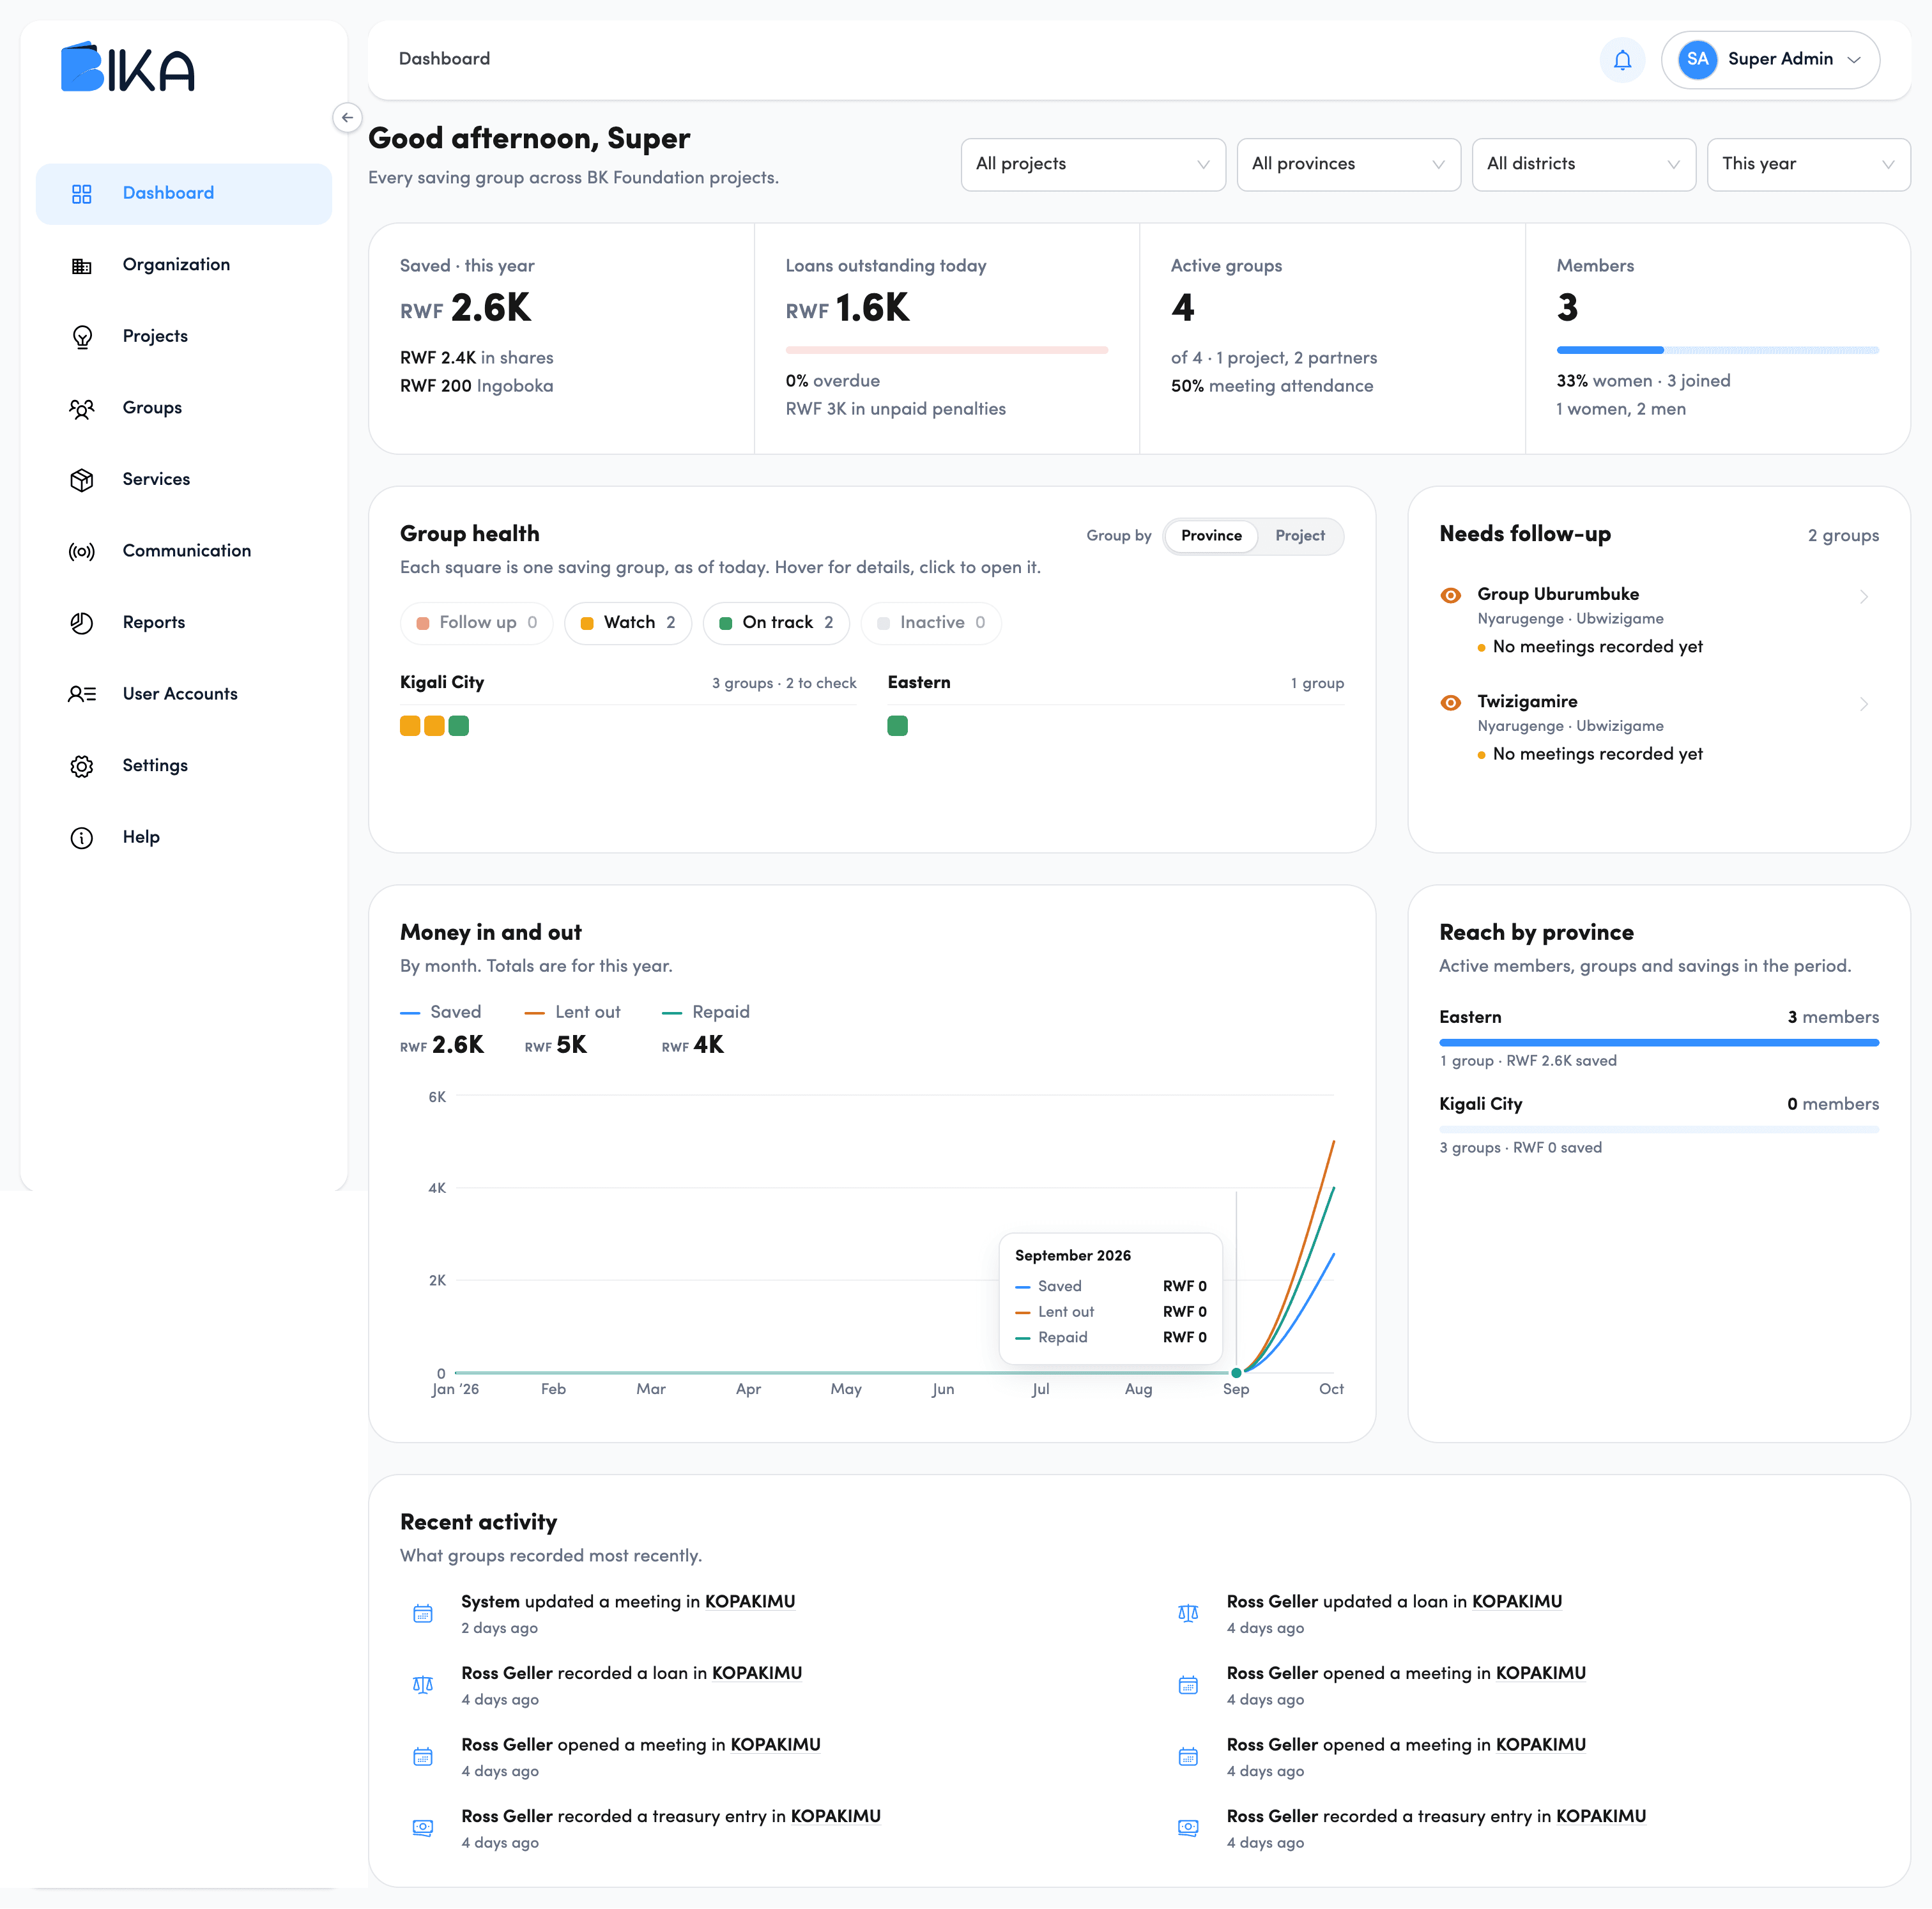The width and height of the screenshot is (1932, 1909).
Task: Click the Eastern reach progress bar
Action: pos(1658,1043)
